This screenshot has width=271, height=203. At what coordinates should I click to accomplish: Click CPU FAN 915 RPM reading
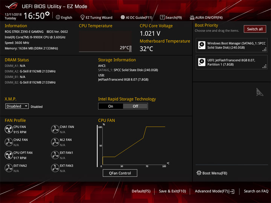[x=20, y=132]
